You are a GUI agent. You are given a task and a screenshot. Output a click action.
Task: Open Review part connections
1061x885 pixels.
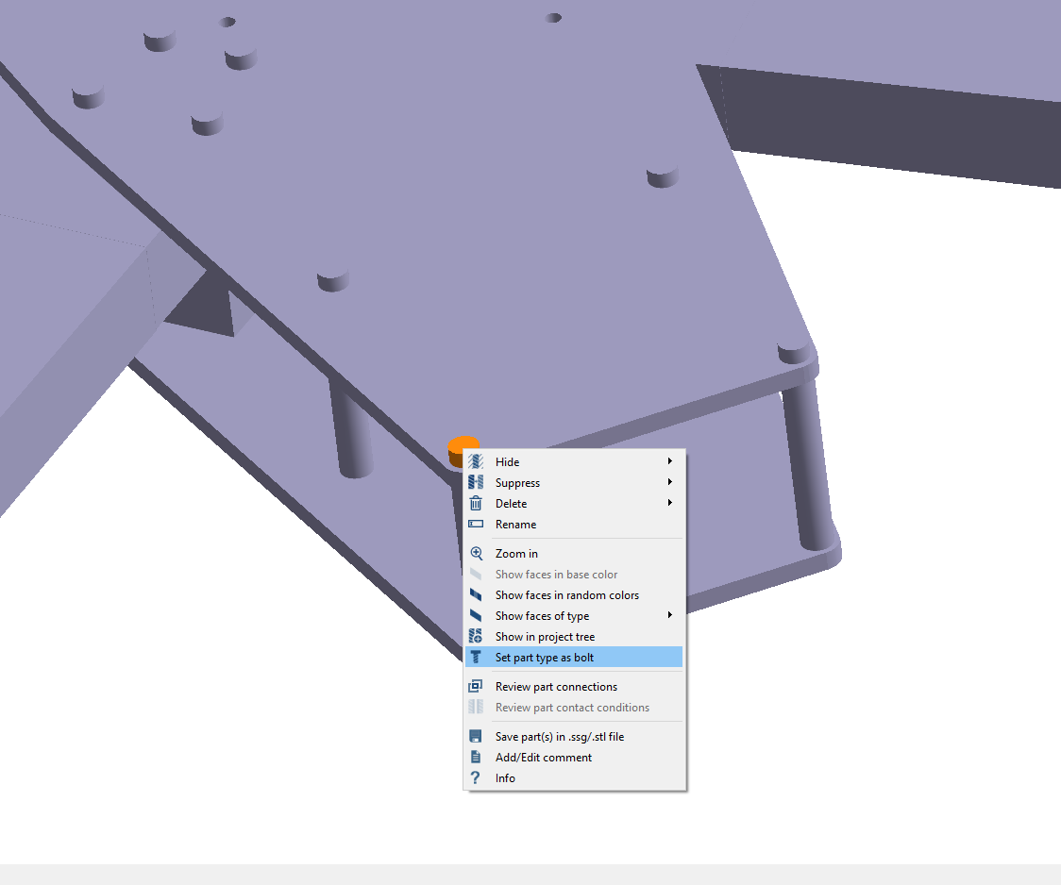(x=556, y=687)
